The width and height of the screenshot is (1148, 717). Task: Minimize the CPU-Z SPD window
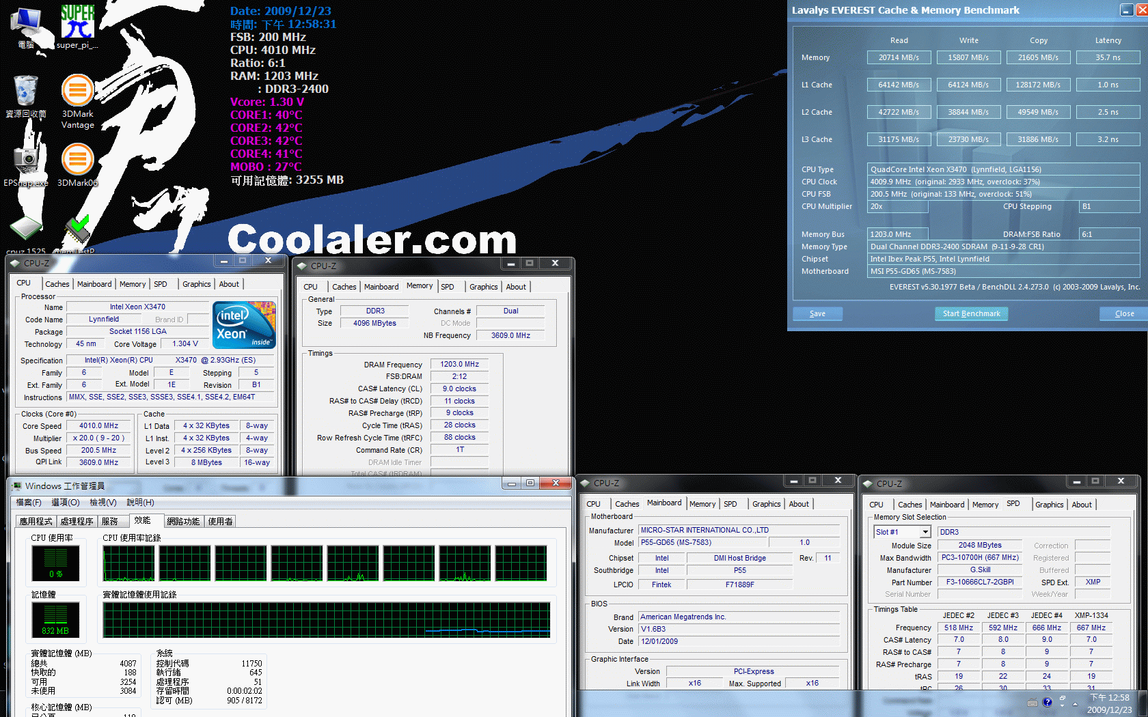[x=1076, y=481]
